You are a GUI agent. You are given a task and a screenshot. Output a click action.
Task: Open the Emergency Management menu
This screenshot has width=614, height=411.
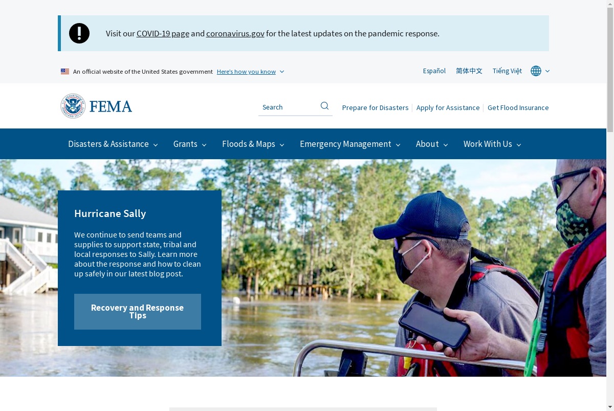[350, 144]
